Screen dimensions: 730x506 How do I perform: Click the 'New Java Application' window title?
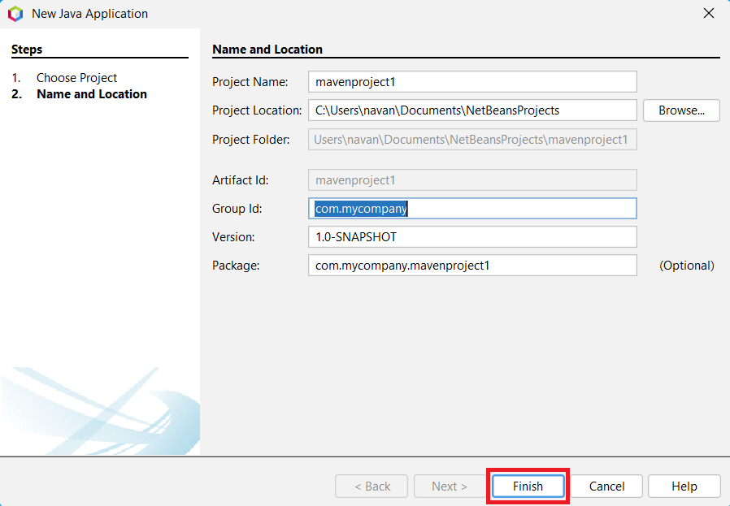[x=90, y=14]
